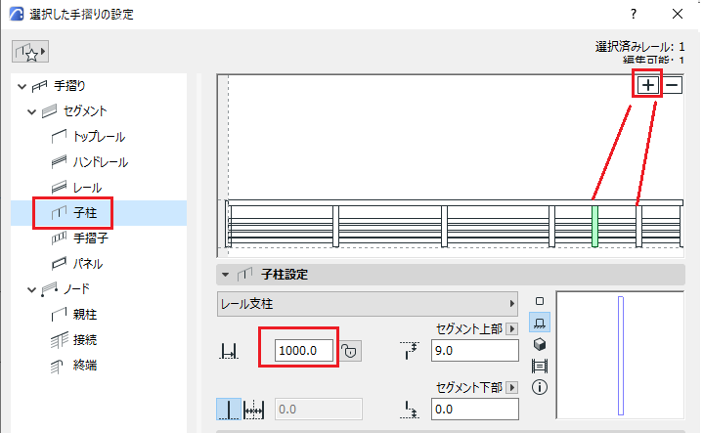Select the segment frame view icon

click(540, 366)
